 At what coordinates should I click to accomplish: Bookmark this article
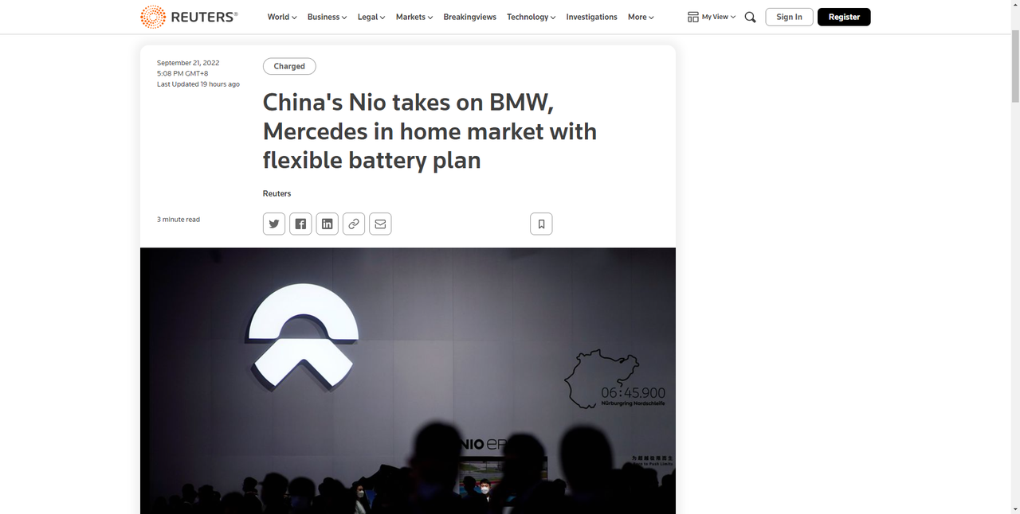(x=541, y=224)
